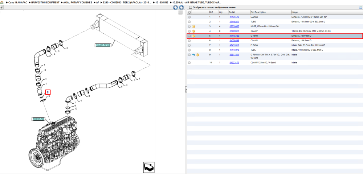Screen dimensions: 363x174
Task: Open part number link 83911411
Action: 234,55
